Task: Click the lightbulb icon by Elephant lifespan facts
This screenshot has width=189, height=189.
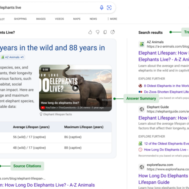Action: pos(41,114)
